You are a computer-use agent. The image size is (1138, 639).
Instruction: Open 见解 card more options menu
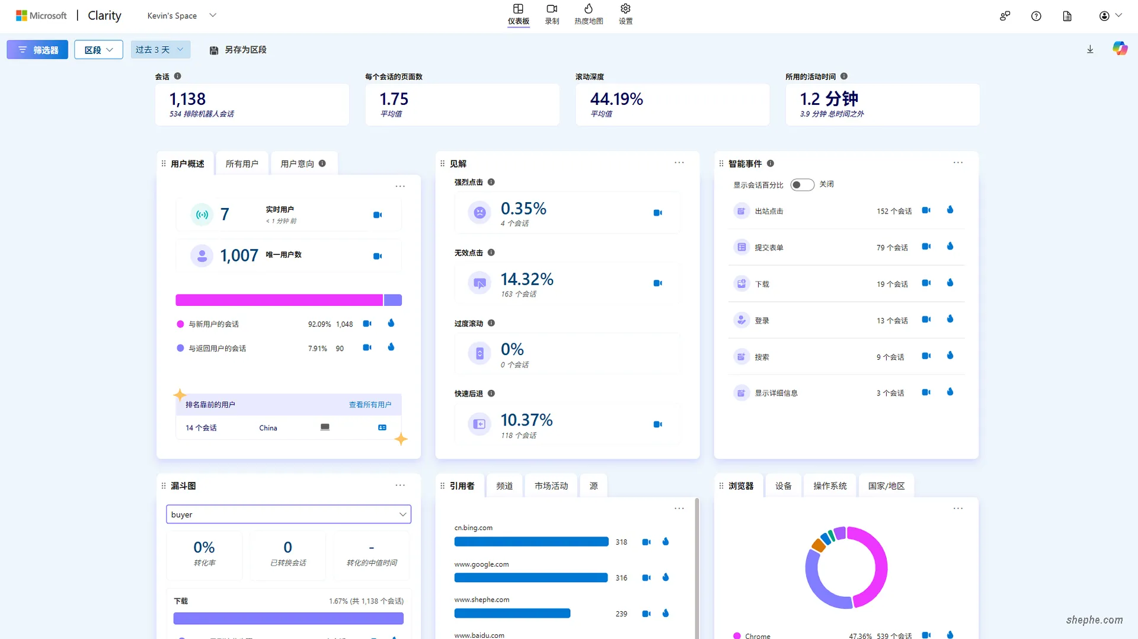pos(679,163)
